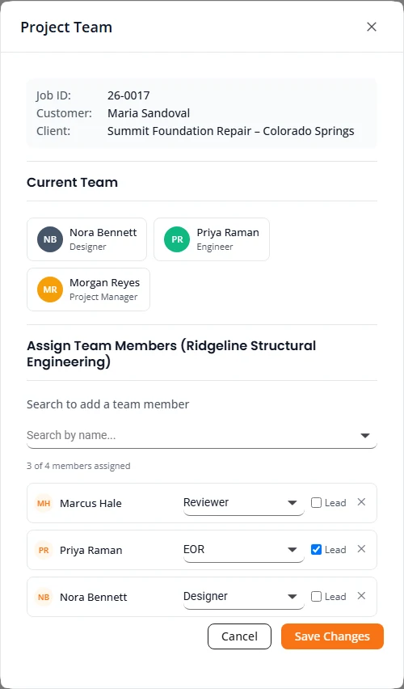
Task: Click the 'Search to add a team member' label
Action: tap(108, 404)
